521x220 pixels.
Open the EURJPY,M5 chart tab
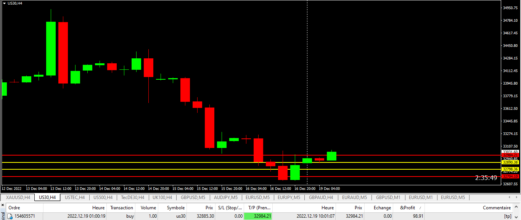click(x=289, y=198)
